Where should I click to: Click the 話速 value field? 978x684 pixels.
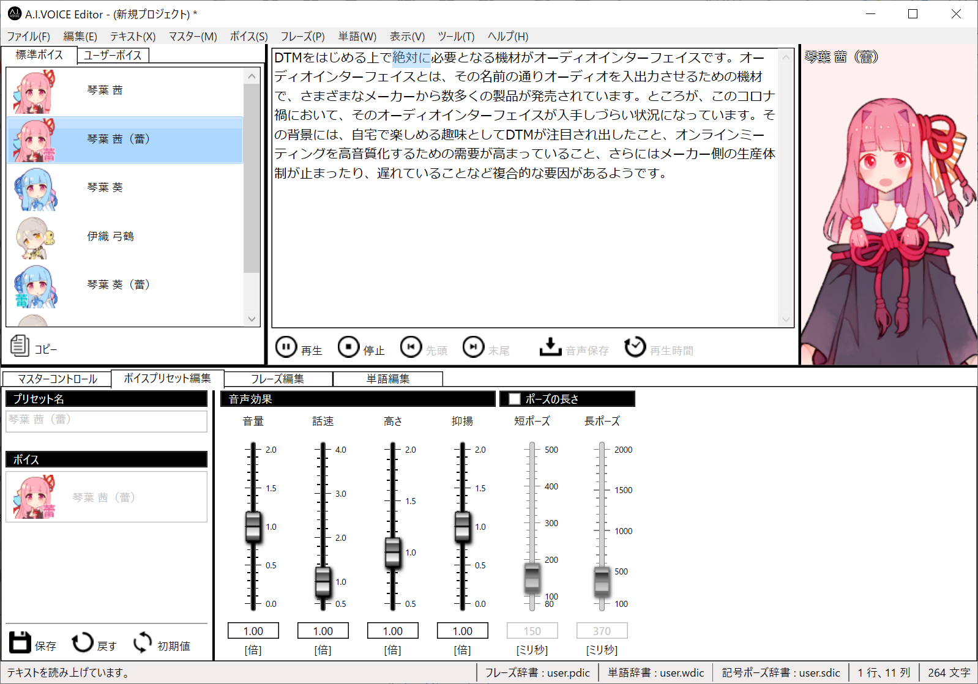(x=323, y=631)
